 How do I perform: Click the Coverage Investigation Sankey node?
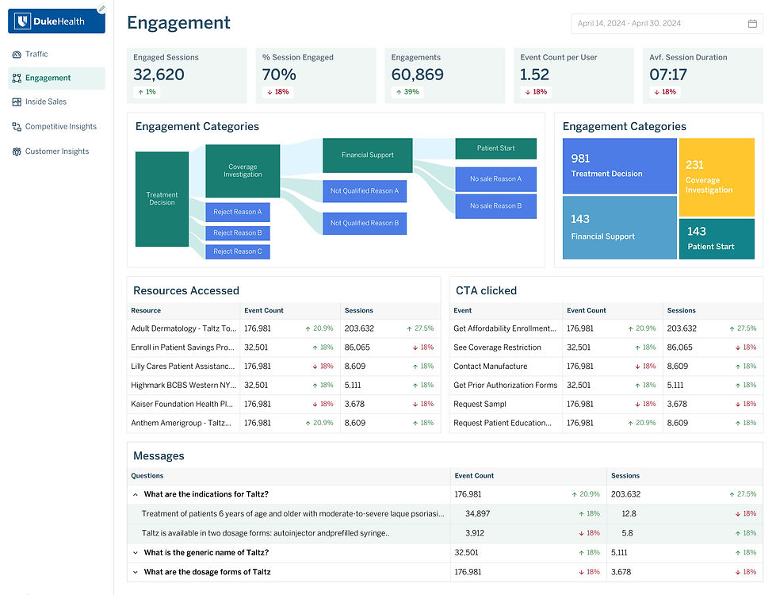(243, 171)
